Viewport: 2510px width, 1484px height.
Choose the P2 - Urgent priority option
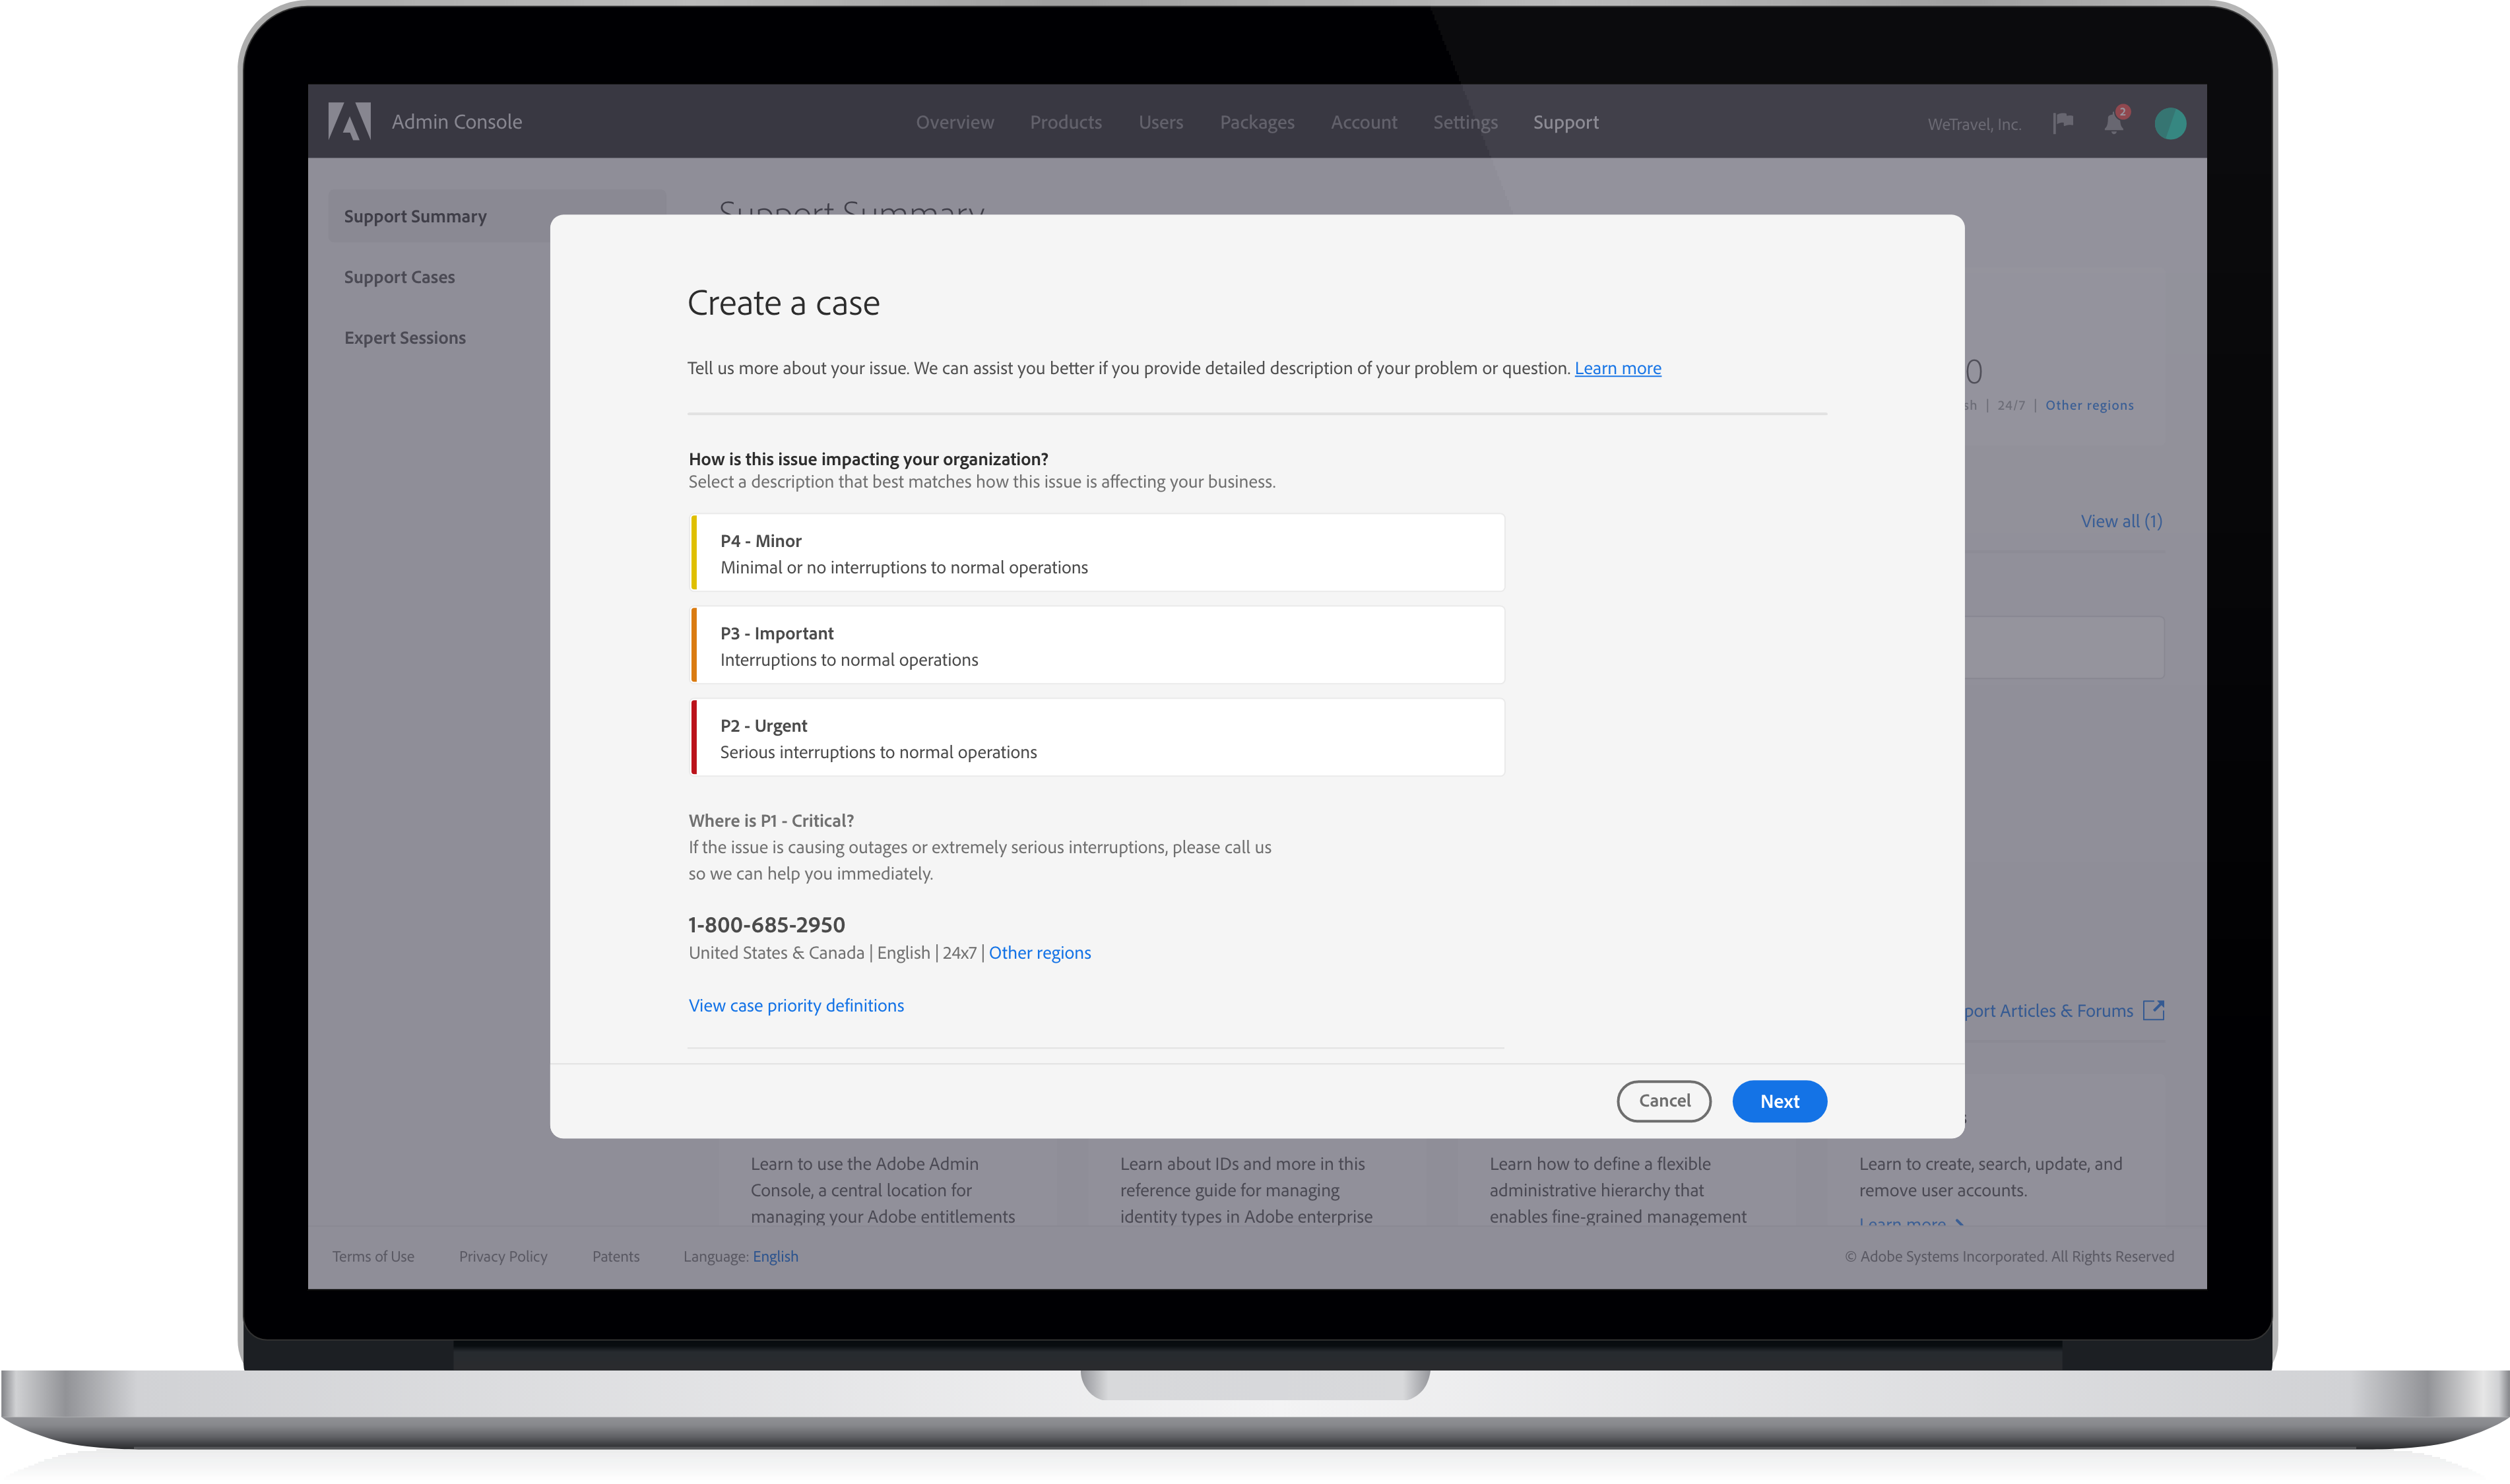tap(1097, 738)
